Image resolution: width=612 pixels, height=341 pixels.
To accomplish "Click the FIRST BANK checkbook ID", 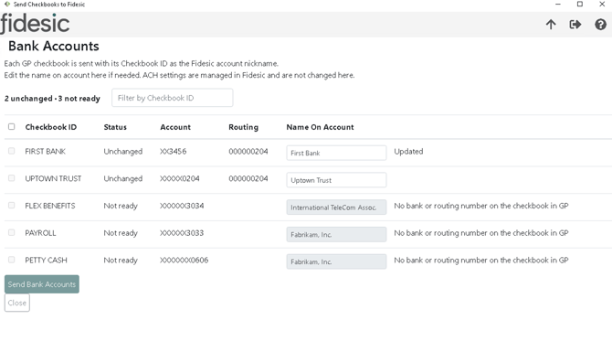I will point(46,151).
